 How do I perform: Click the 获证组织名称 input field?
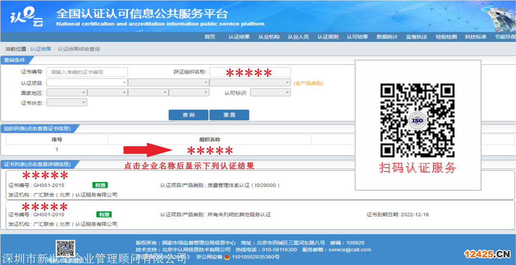[x=250, y=72]
